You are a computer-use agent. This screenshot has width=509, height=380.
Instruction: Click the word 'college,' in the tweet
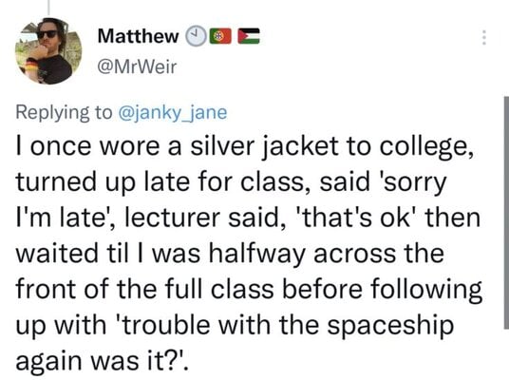point(426,148)
